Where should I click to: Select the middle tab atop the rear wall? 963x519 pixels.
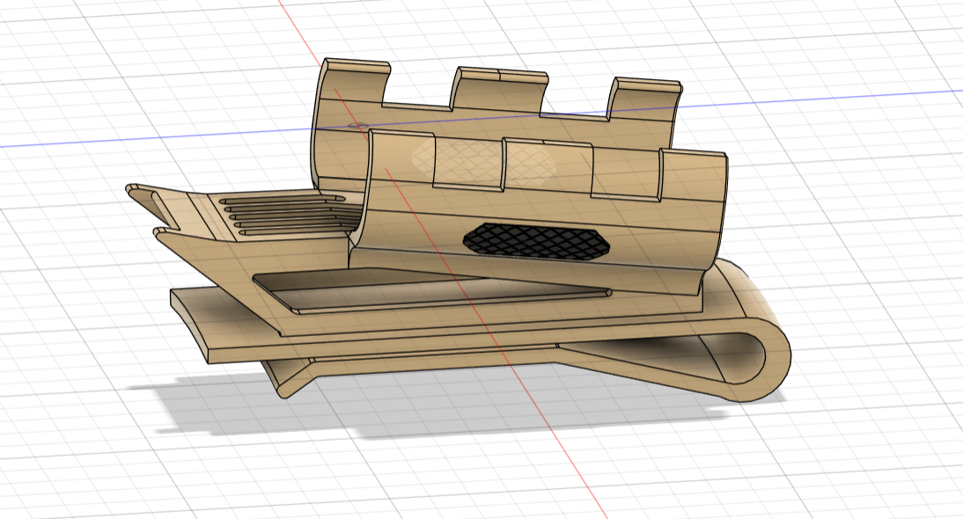coord(499,91)
